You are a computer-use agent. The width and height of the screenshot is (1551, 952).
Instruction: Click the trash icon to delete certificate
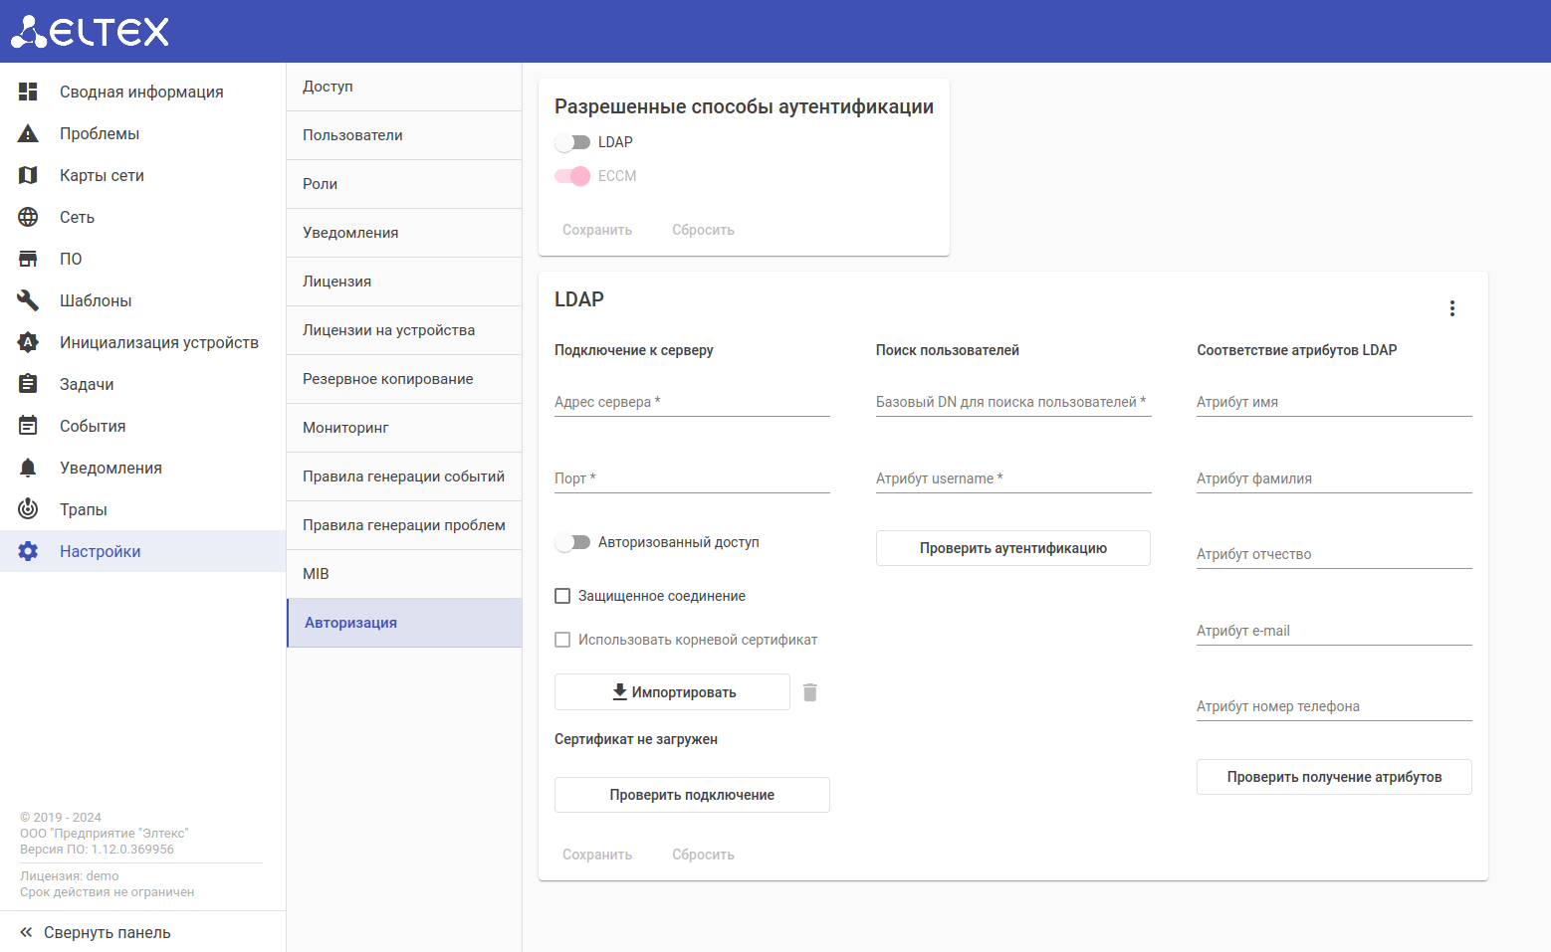810,692
